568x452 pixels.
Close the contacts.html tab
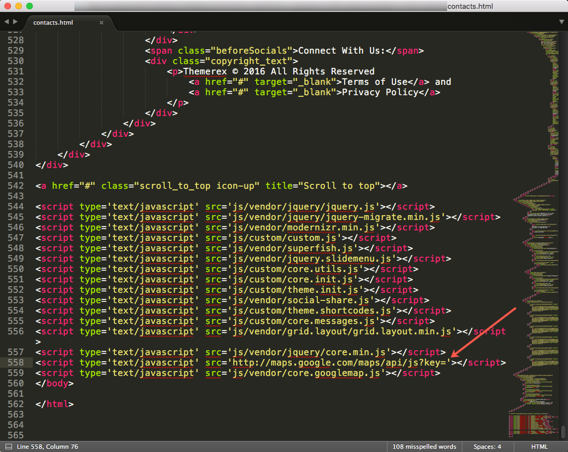(101, 22)
